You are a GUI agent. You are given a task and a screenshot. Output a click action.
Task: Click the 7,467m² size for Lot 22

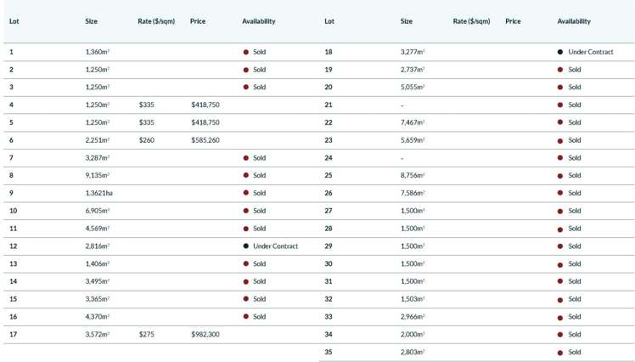coord(412,122)
